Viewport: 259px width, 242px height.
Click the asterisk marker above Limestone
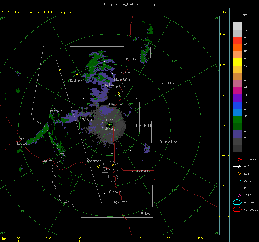tap(54, 108)
